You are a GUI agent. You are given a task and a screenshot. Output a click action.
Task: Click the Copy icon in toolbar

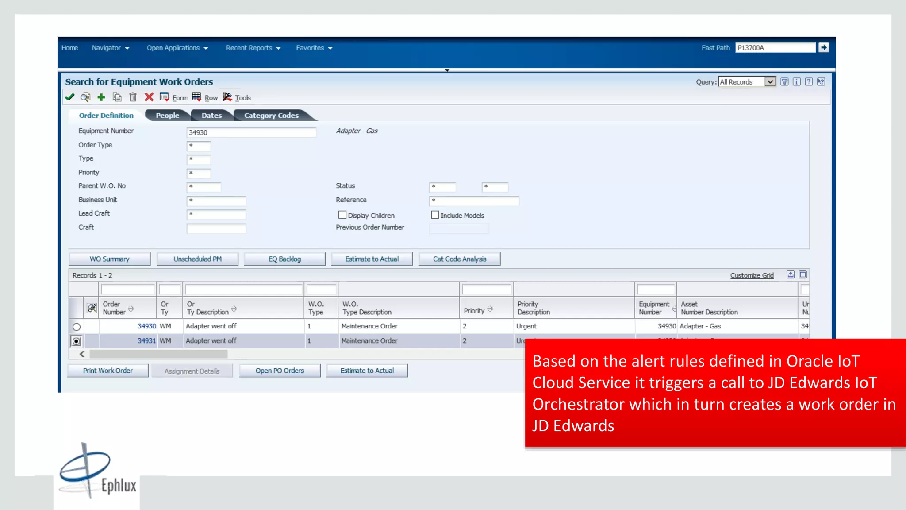117,97
